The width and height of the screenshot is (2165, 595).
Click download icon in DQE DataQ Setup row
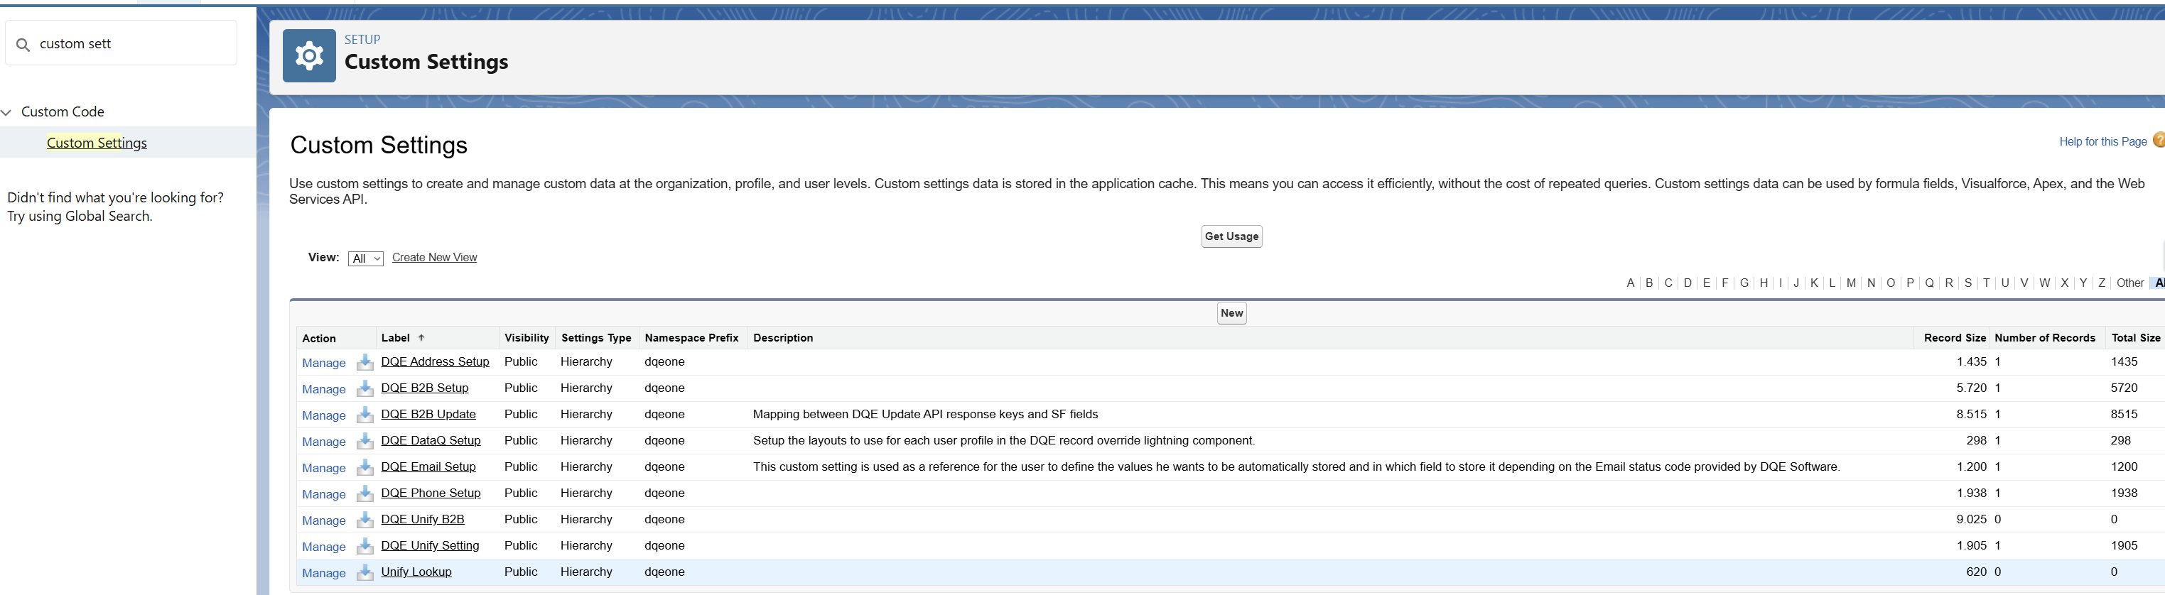point(365,441)
